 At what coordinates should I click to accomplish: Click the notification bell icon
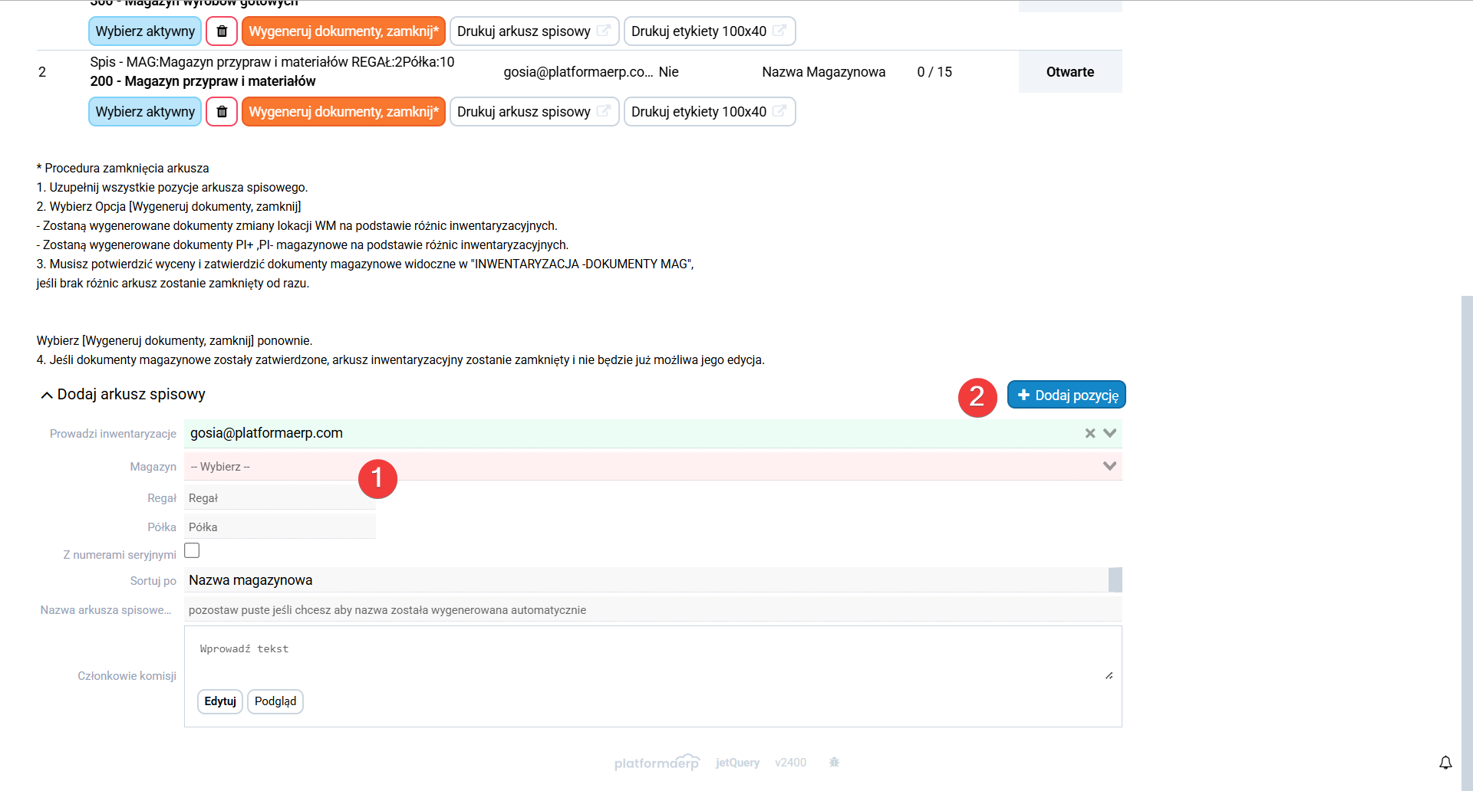tap(1445, 763)
